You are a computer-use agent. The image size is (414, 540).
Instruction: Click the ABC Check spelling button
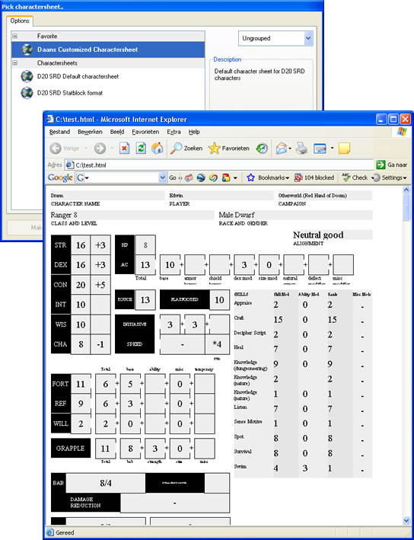pyautogui.click(x=355, y=177)
